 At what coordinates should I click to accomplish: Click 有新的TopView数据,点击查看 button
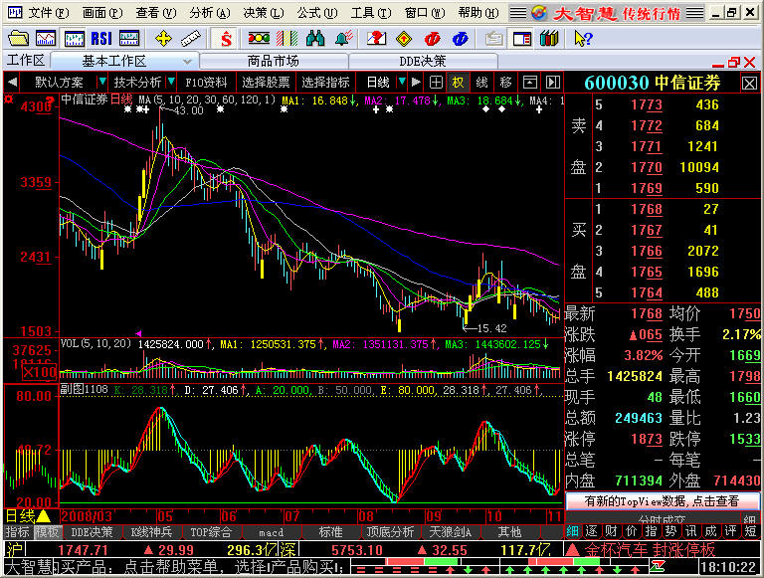click(662, 501)
